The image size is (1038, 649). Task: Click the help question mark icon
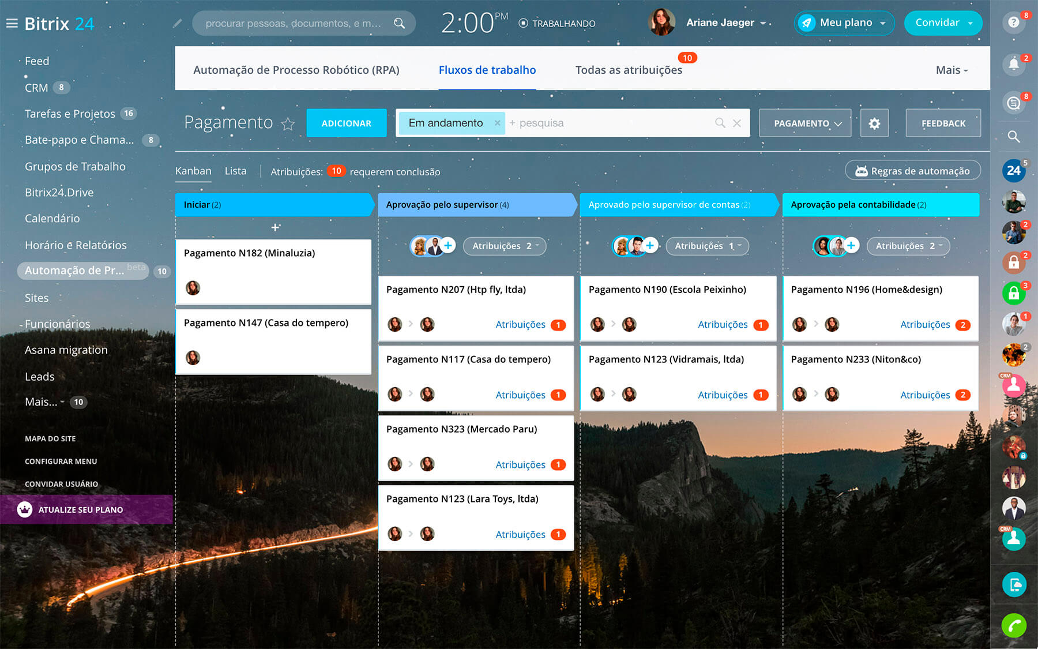[1013, 22]
